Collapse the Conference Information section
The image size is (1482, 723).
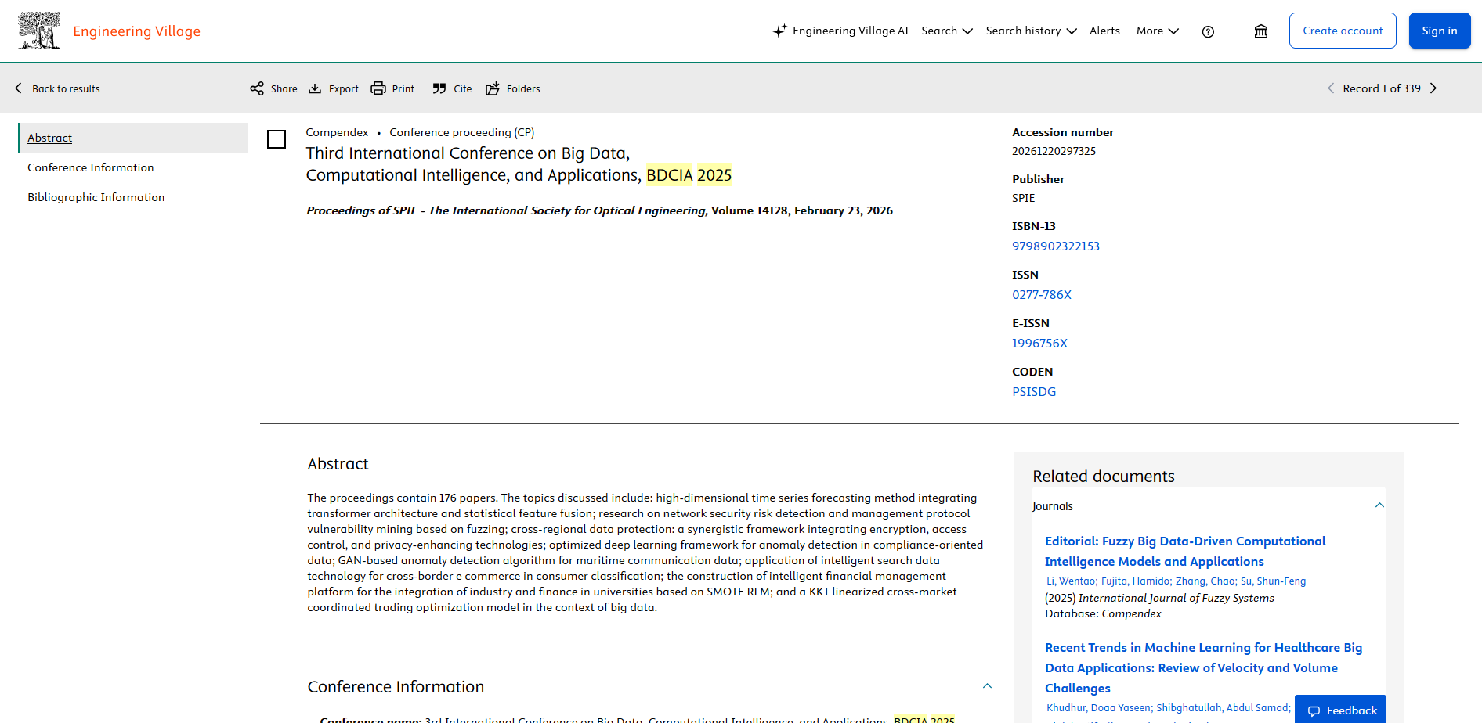click(987, 686)
